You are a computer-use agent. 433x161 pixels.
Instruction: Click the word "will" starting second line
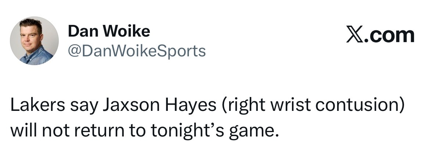click(24, 130)
